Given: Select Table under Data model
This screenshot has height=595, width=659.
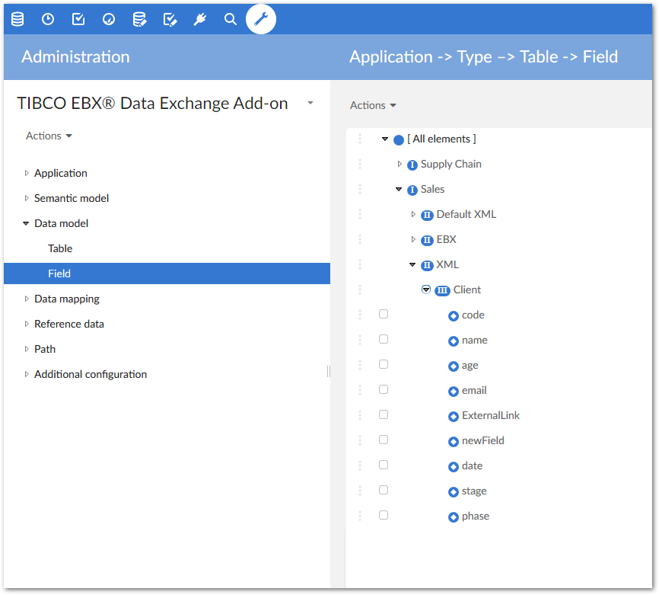Looking at the screenshot, I should [60, 248].
